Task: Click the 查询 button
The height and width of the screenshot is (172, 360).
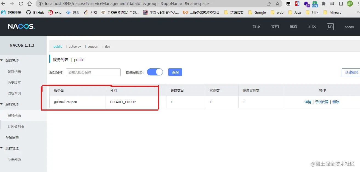Action: click(175, 72)
